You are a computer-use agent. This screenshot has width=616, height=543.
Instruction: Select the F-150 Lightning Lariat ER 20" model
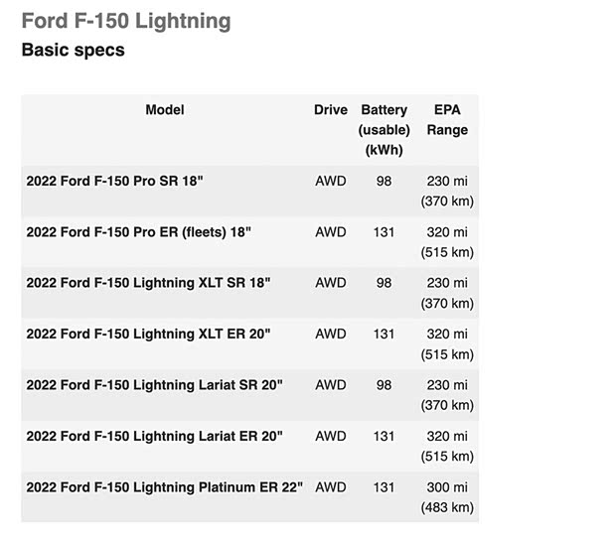click(154, 436)
